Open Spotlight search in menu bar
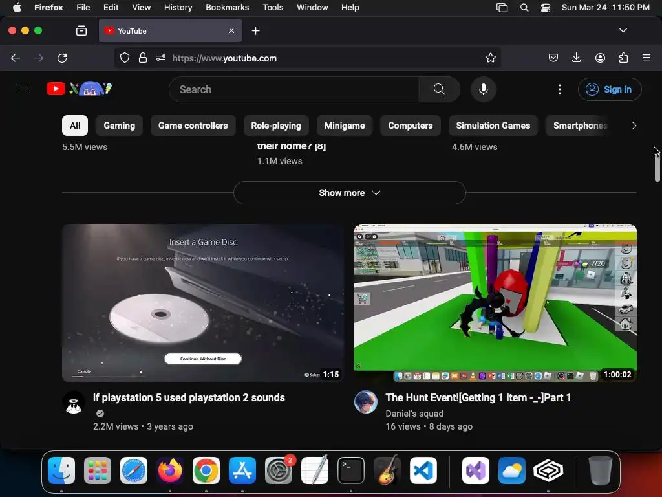This screenshot has width=662, height=497. click(524, 7)
